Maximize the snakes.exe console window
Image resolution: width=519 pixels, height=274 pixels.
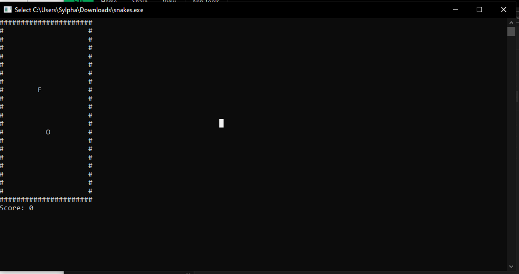pyautogui.click(x=479, y=9)
